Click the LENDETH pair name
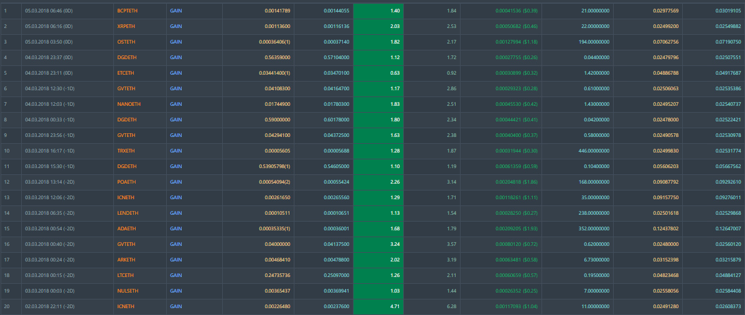The height and width of the screenshot is (315, 745). click(x=128, y=214)
